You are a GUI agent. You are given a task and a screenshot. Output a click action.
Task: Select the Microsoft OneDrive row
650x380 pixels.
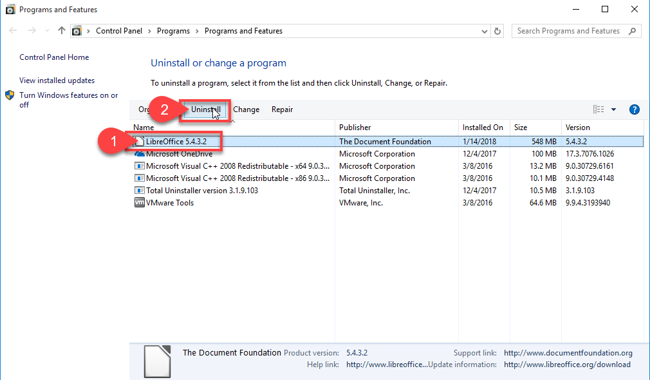pos(386,154)
